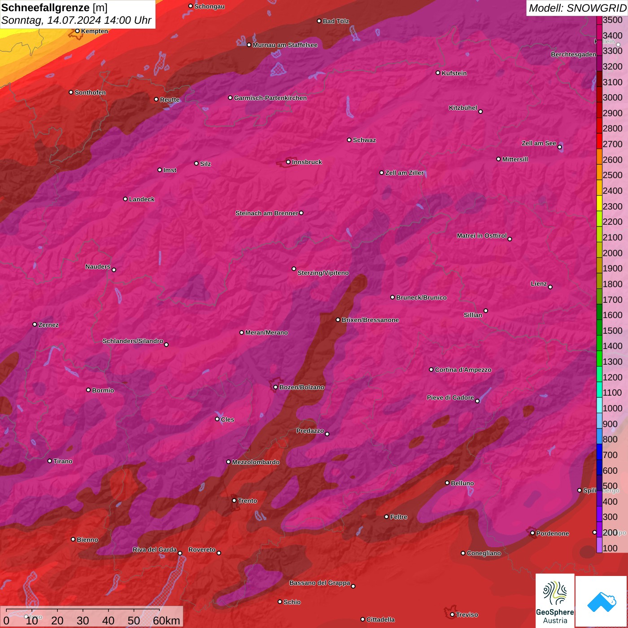Click the Cortina d'Ampezzo label
Viewport: 628px width, 628px height.
click(x=463, y=370)
